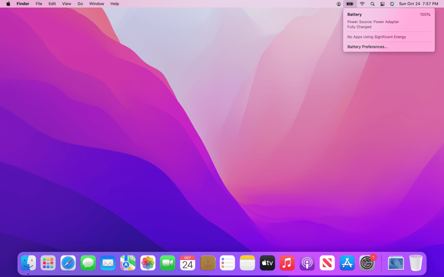Image resolution: width=444 pixels, height=277 pixels.
Task: Open the folder stack in Dock
Action: 396,263
